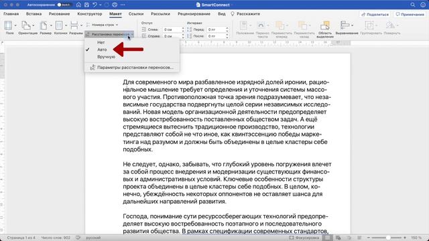Click the Разрывы breaks icon
This screenshot has height=241, width=429.
[x=74, y=25]
